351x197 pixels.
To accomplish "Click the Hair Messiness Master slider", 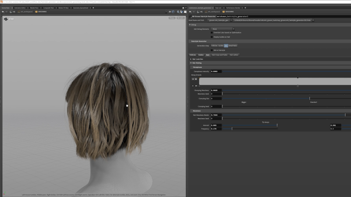I will click(x=285, y=115).
